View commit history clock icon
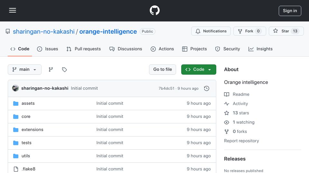309x173 pixels. (207, 88)
